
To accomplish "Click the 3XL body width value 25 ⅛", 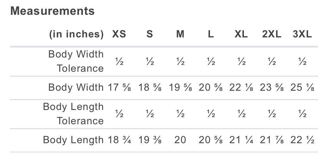I will 302,88.
